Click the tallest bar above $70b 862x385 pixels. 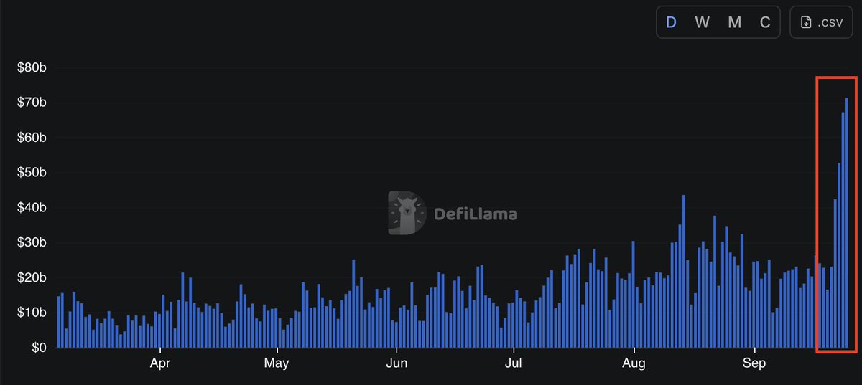pos(847,223)
